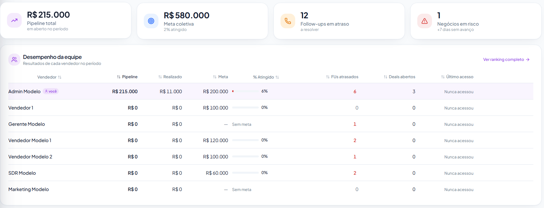This screenshot has width=544, height=208.
Task: Click Vendedor Modelo 1's overdue count of 2
Action: pos(355,140)
